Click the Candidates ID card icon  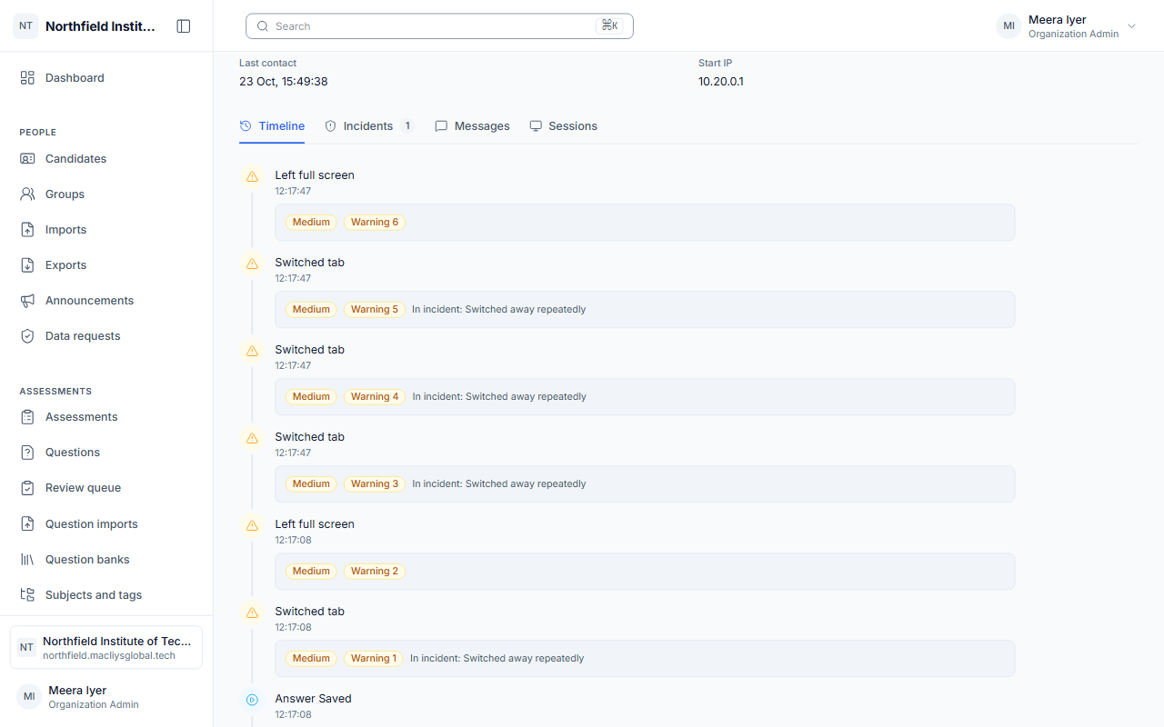[27, 159]
